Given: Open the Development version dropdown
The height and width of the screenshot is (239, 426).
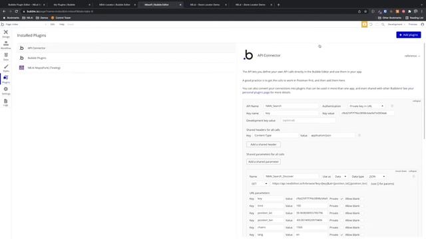Looking at the screenshot, I should [397, 25].
